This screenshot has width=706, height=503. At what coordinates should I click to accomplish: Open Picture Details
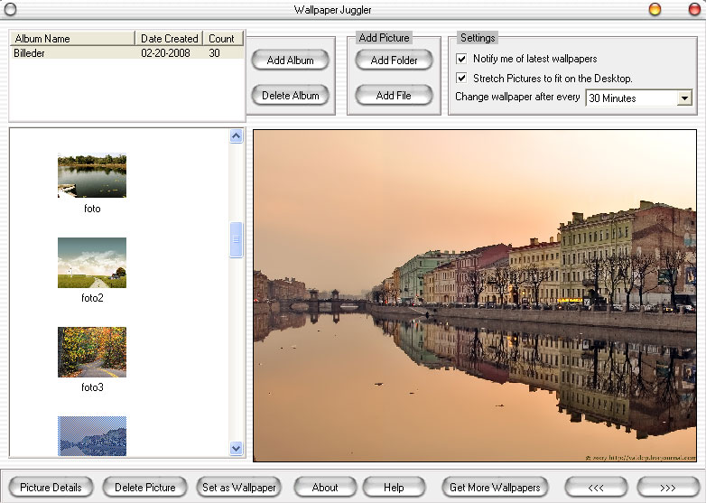click(51, 488)
